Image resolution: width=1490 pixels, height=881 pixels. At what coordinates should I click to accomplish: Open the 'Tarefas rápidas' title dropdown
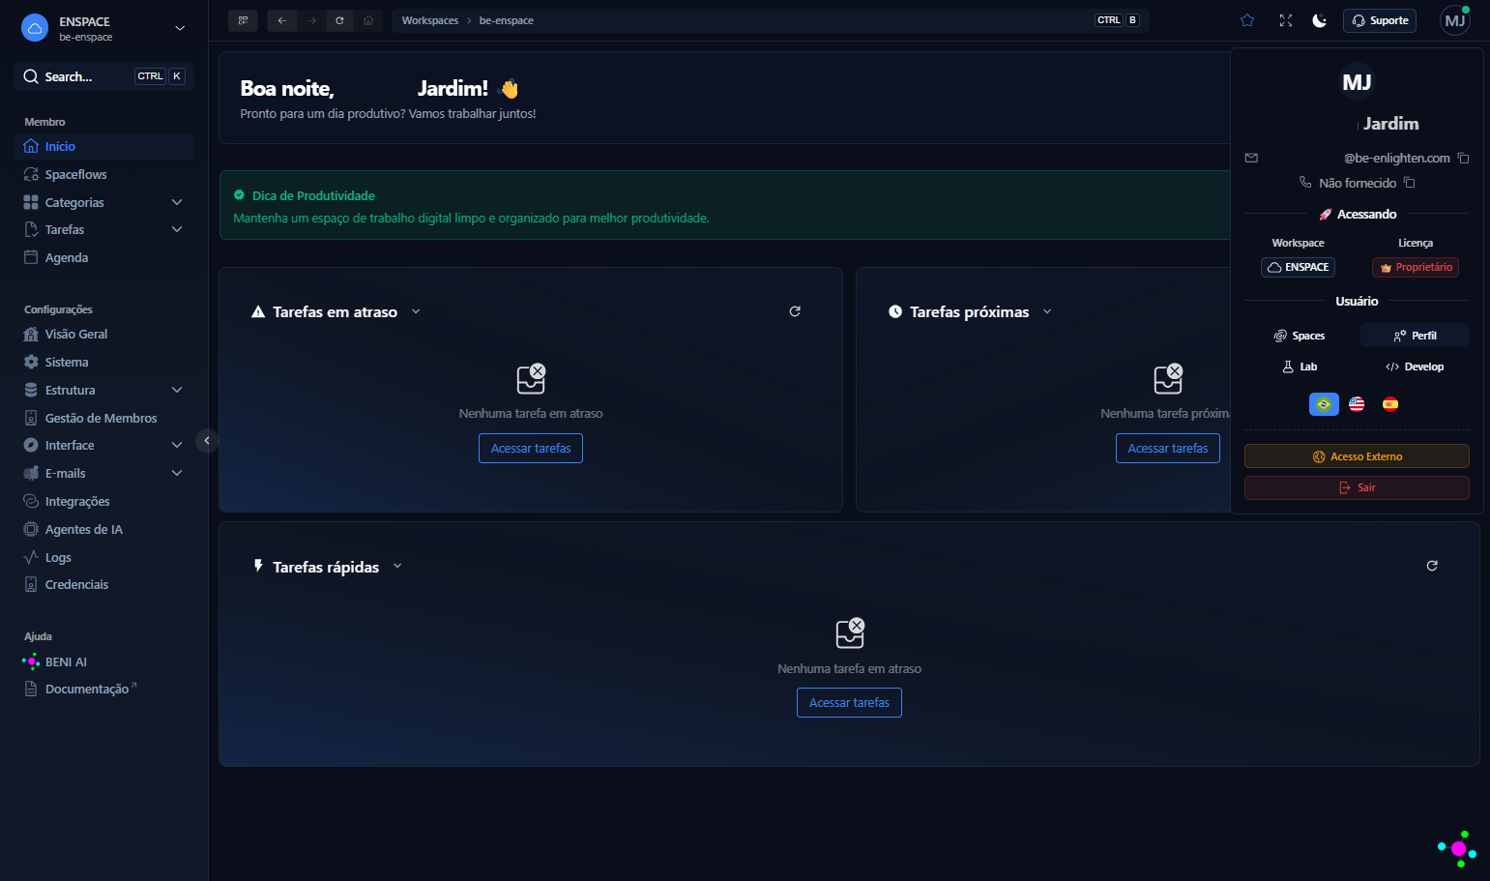[397, 567]
